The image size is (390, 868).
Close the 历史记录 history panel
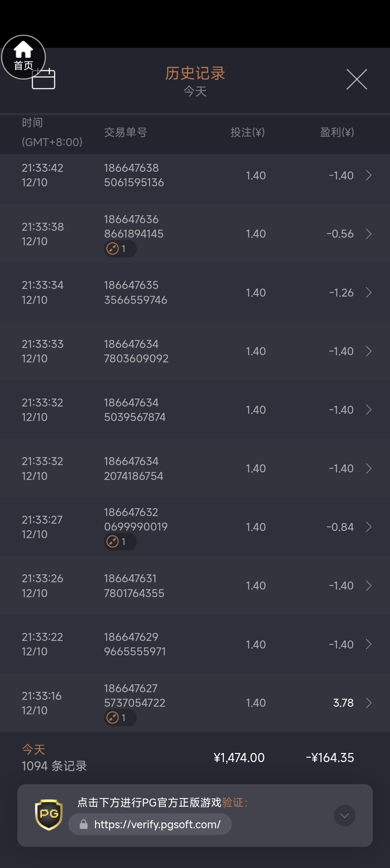pyautogui.click(x=356, y=79)
